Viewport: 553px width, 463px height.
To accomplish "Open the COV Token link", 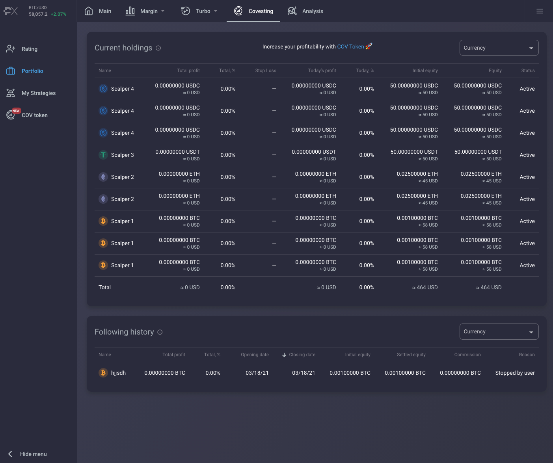I will [x=350, y=46].
